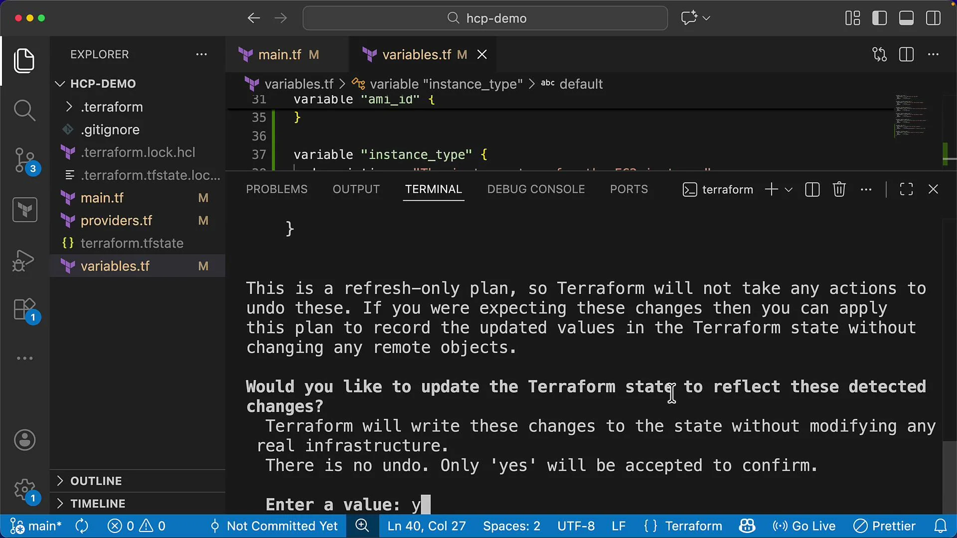Viewport: 957px width, 538px height.
Task: Open the Copilot chat dropdown chevron
Action: point(706,18)
